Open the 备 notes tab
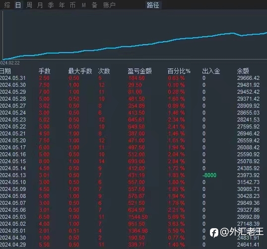The image size is (267, 249). click(94, 5)
